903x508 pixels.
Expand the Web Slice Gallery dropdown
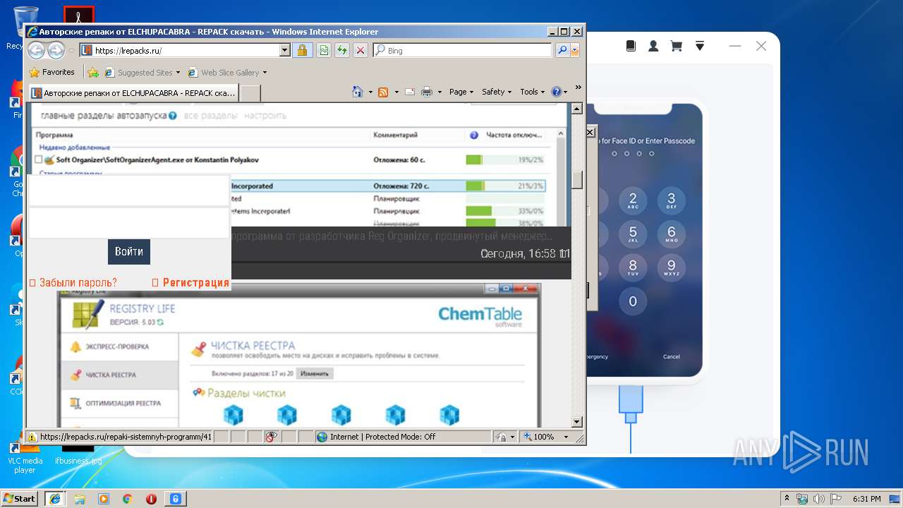(265, 72)
